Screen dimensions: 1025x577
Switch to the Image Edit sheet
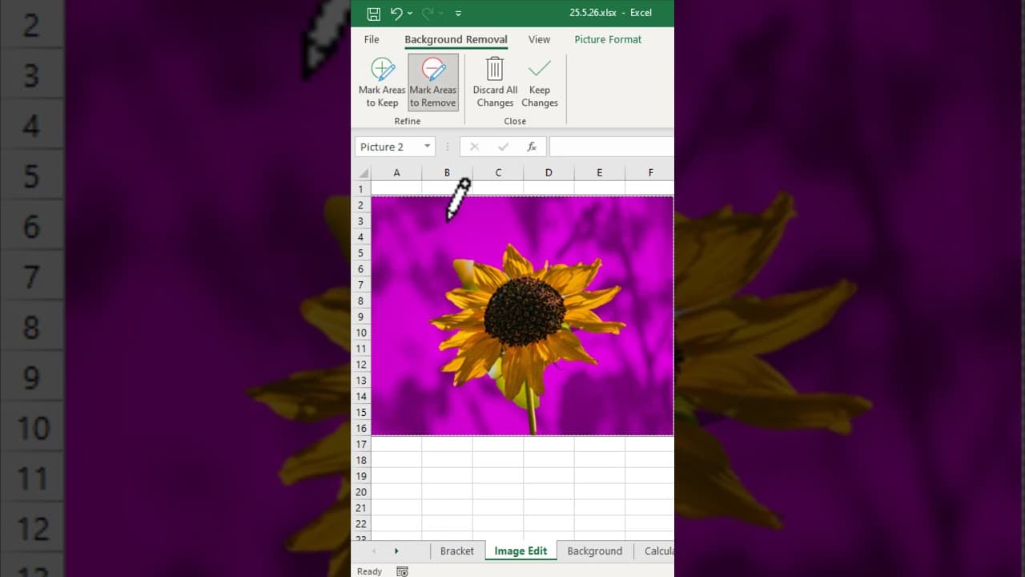(521, 551)
